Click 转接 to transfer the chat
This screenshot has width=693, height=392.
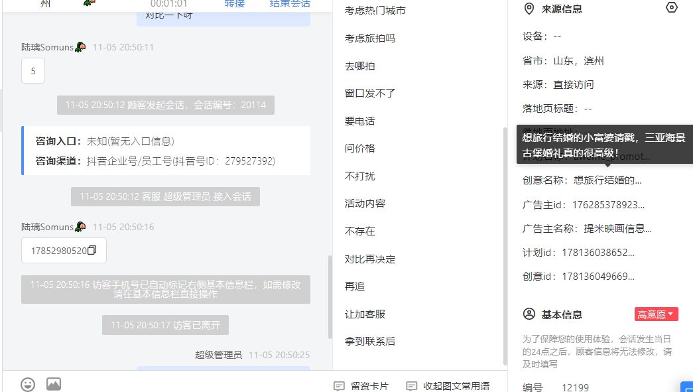click(x=234, y=3)
